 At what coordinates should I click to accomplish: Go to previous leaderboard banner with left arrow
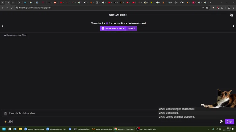coord(3,26)
